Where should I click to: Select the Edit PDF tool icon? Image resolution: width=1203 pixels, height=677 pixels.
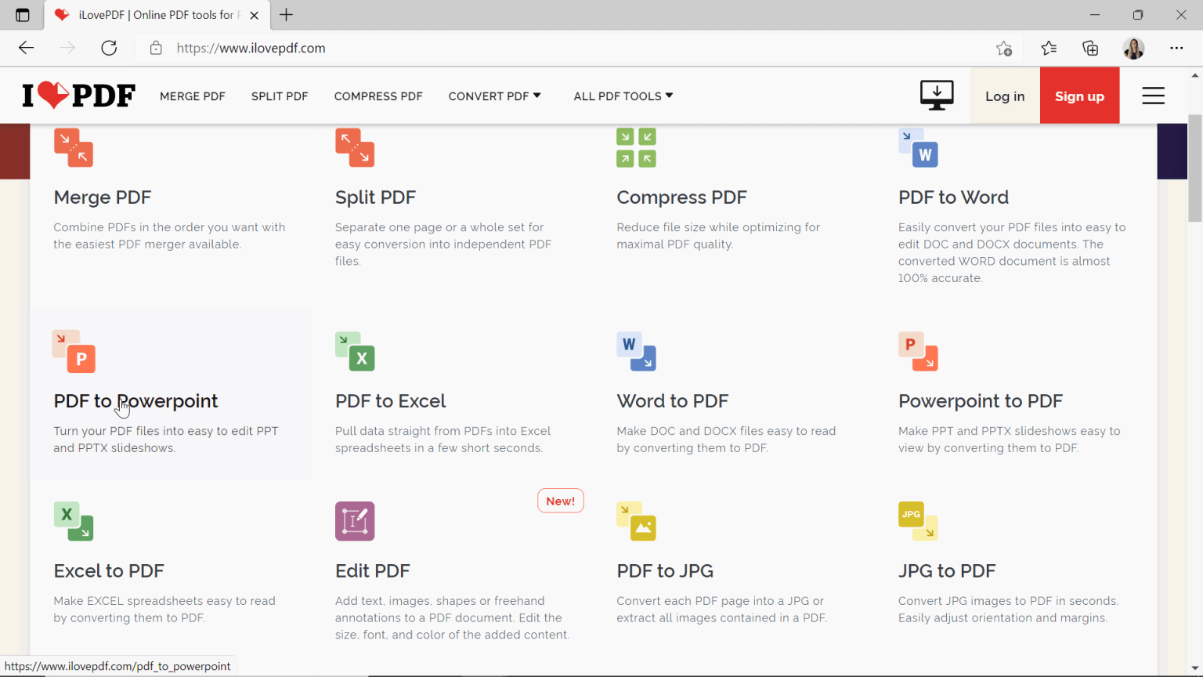[355, 521]
